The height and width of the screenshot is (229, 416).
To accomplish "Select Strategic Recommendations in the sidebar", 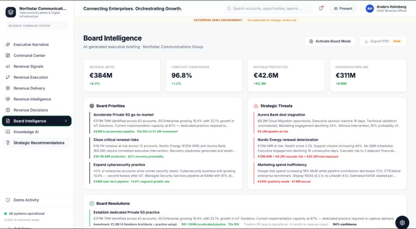I will pos(37,143).
